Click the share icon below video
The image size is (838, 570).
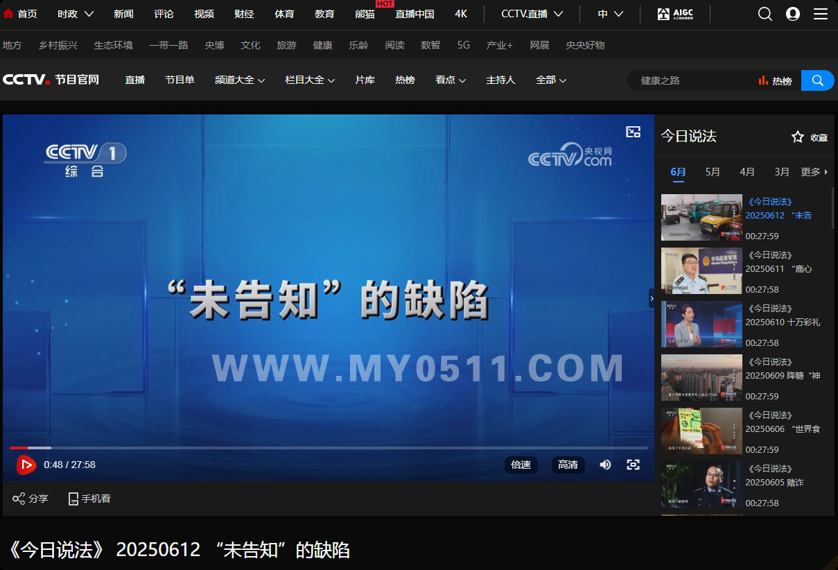click(19, 499)
